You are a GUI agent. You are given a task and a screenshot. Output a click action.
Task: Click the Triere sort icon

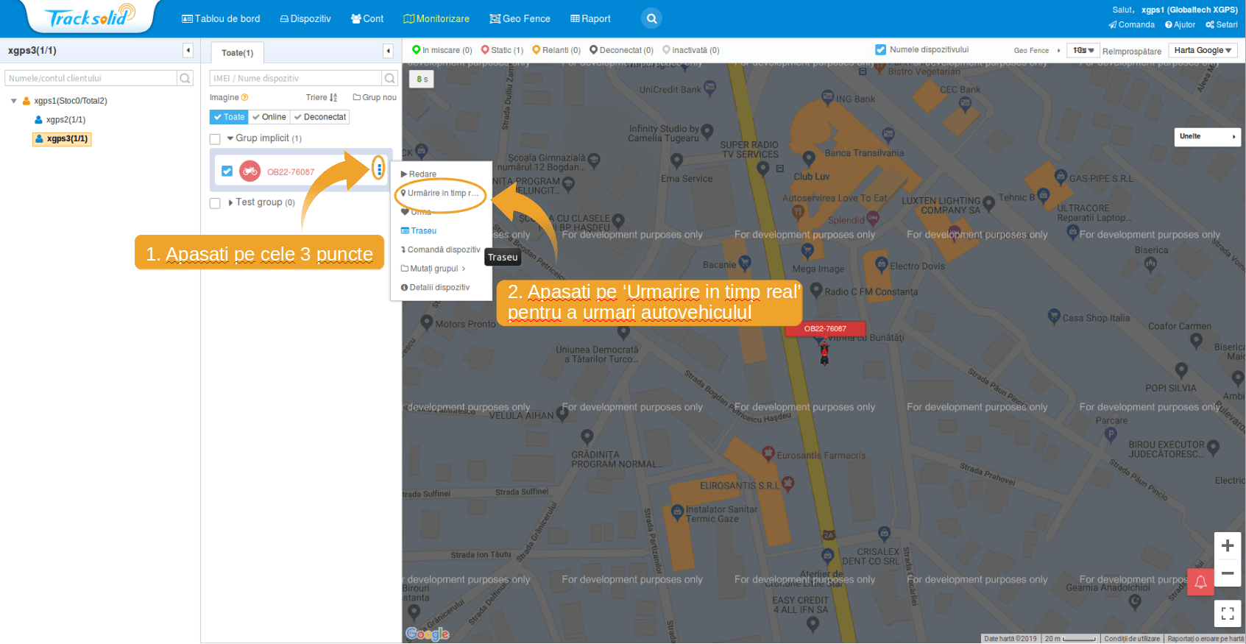[x=333, y=97]
